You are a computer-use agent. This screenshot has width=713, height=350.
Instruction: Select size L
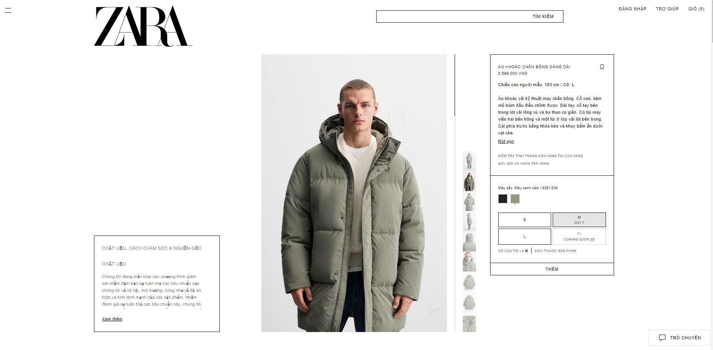[x=525, y=237]
